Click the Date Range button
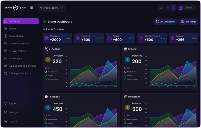This screenshot has height=128, width=201. tap(188, 22)
